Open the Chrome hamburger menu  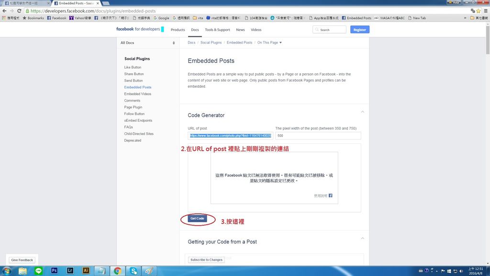(x=486, y=11)
